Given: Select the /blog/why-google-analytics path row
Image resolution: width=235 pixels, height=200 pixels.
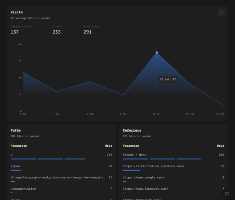Looking at the screenshot, I should 61,179.
